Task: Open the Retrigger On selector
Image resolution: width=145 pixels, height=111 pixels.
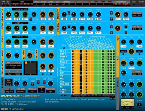Action: coord(32,91)
